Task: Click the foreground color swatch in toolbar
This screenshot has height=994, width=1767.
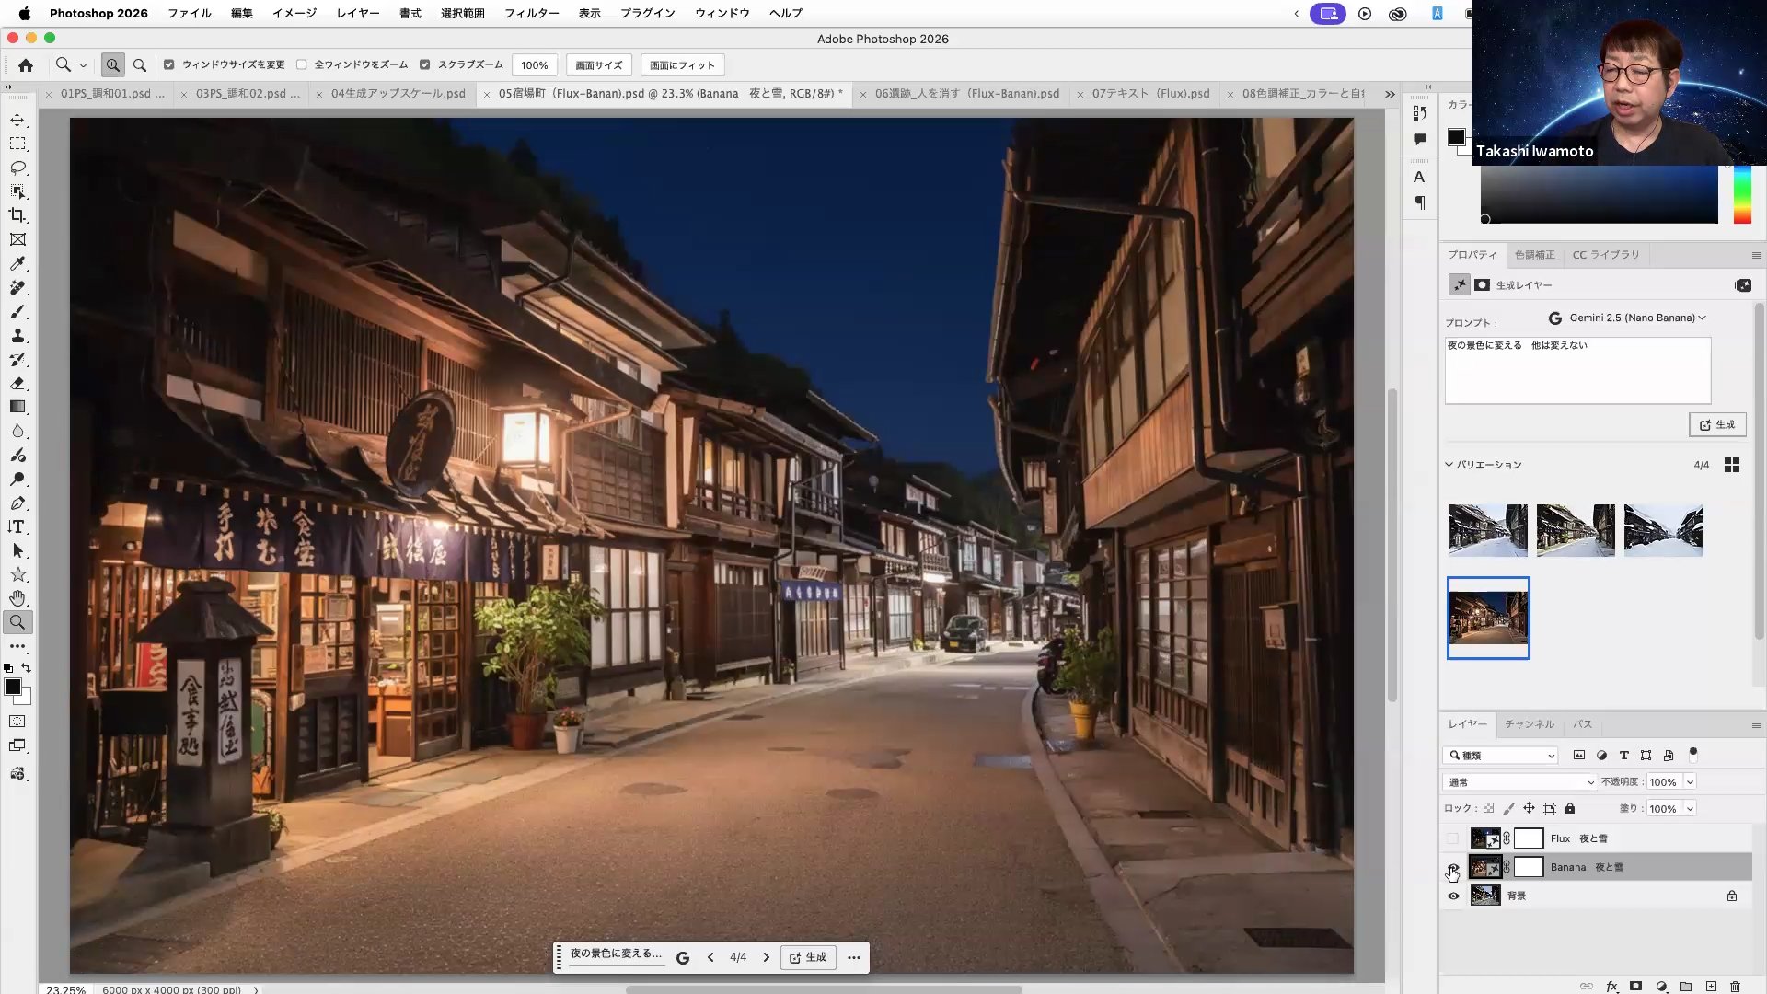Action: pyautogui.click(x=13, y=687)
